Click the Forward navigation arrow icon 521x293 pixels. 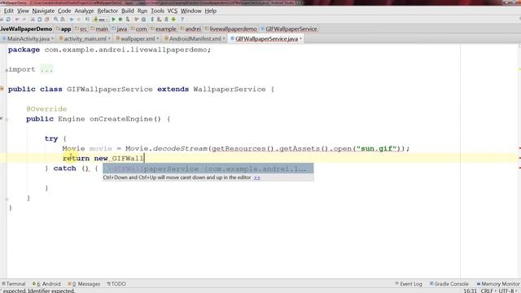point(78,20)
